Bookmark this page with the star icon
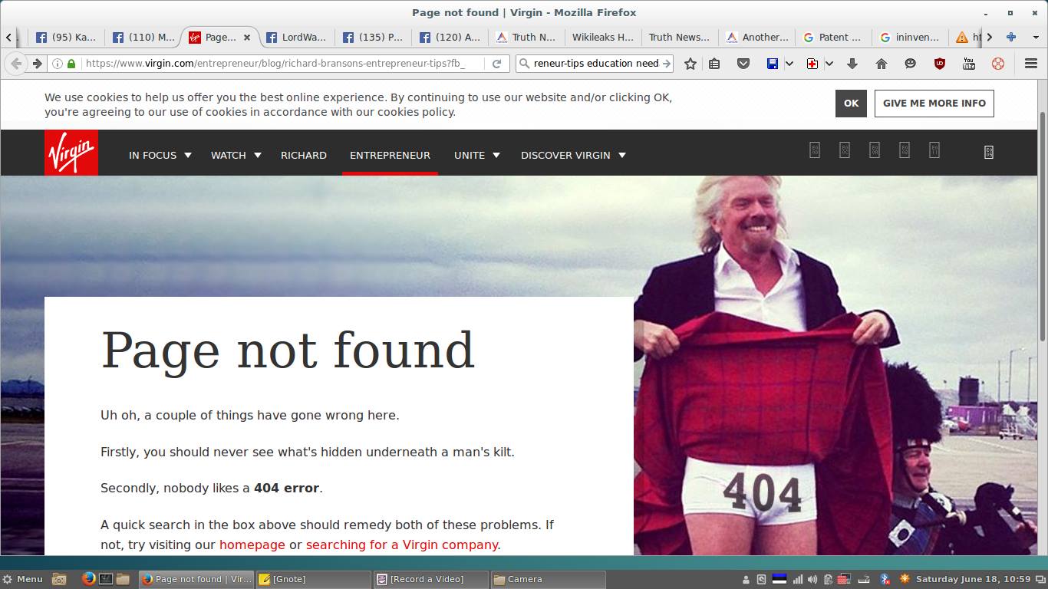The image size is (1048, 589). point(690,64)
